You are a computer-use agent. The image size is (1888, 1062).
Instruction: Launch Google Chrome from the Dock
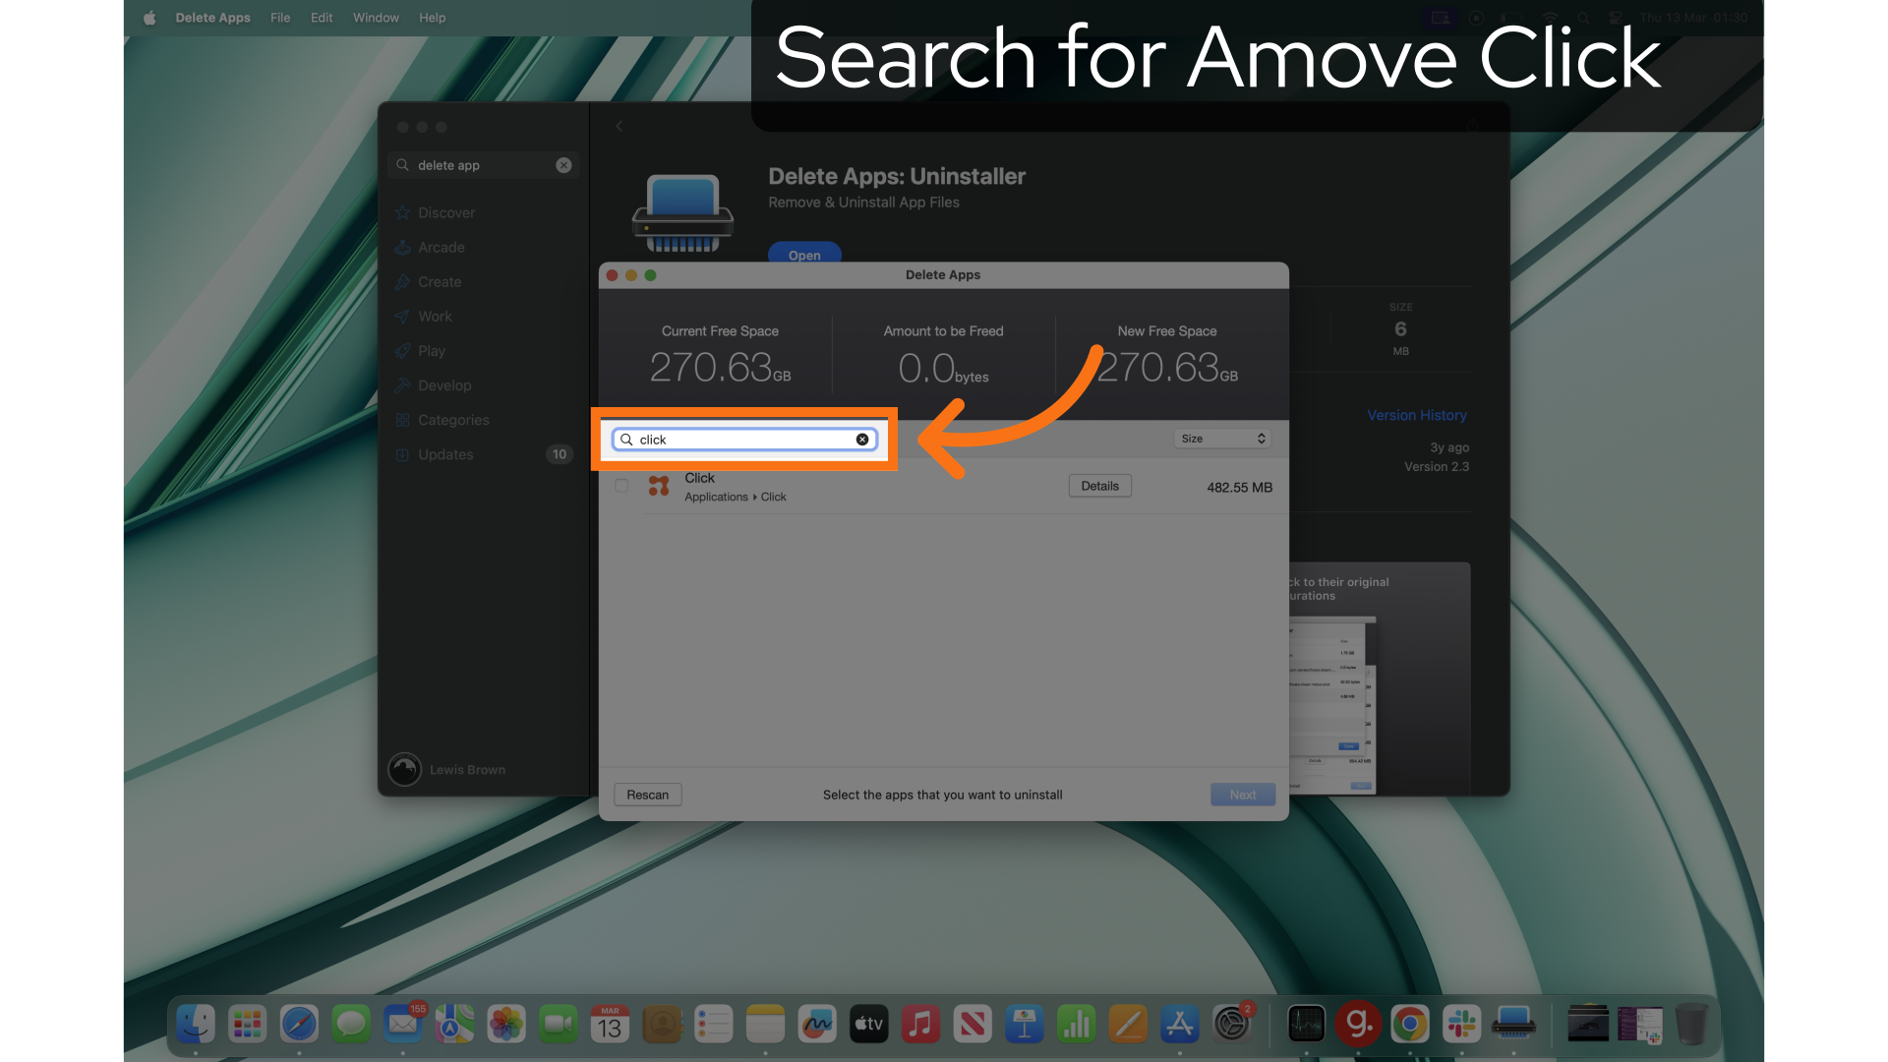[1410, 1025]
